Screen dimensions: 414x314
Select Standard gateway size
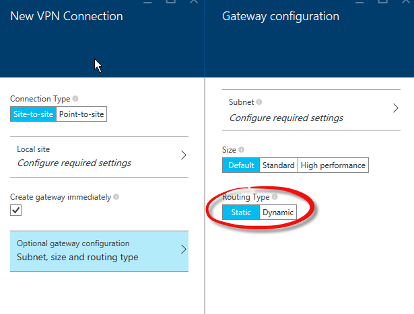click(279, 165)
